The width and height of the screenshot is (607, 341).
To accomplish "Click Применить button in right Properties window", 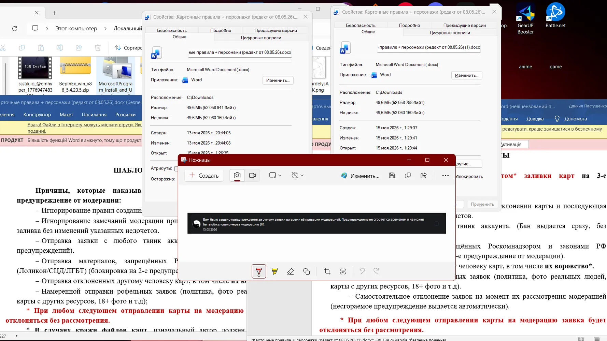I will 482,204.
